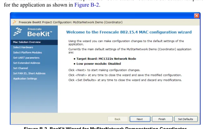The image size is (203, 129).
Task: Go to Application Settings step
Action: [25, 79]
